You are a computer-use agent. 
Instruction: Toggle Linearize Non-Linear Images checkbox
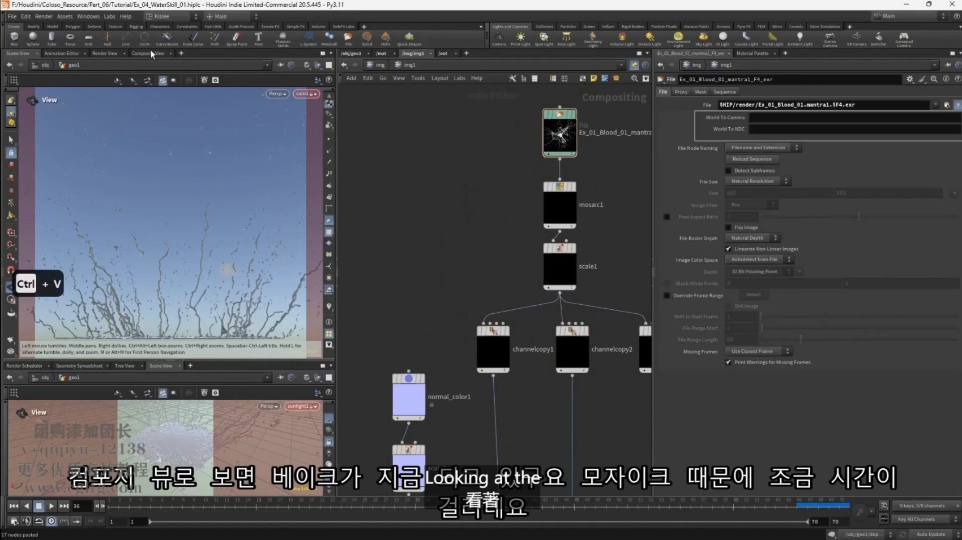(x=729, y=249)
